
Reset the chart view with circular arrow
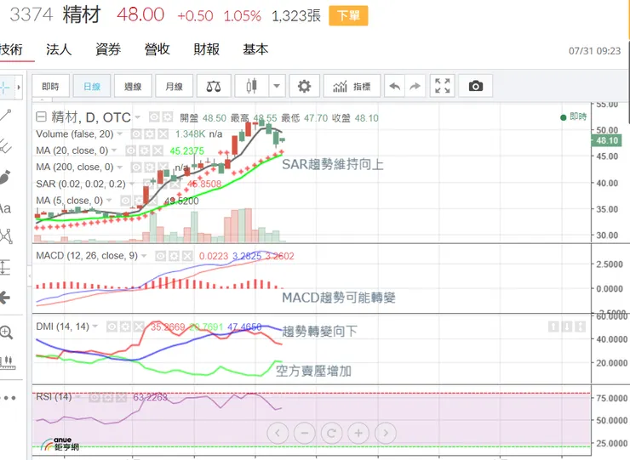click(x=331, y=433)
